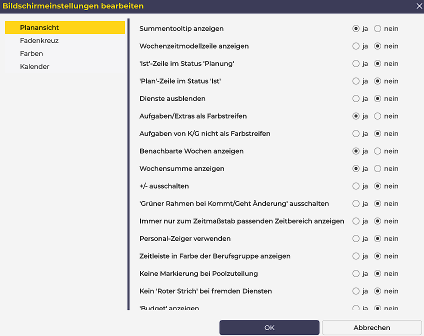Screen dimensions: 424x336
Task: Confirm settings with the OK button
Action: [269, 327]
